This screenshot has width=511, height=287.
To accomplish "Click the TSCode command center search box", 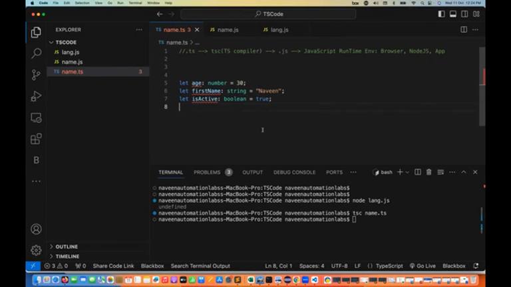I will pyautogui.click(x=268, y=14).
